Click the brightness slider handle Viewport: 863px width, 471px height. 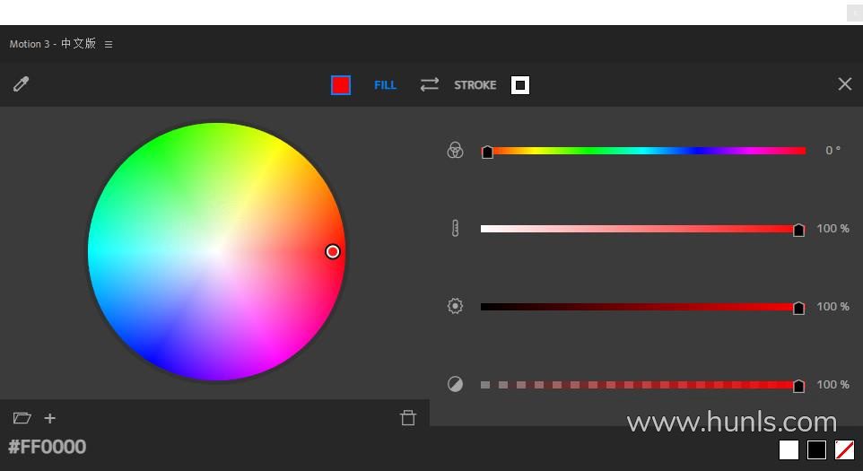pyautogui.click(x=798, y=308)
